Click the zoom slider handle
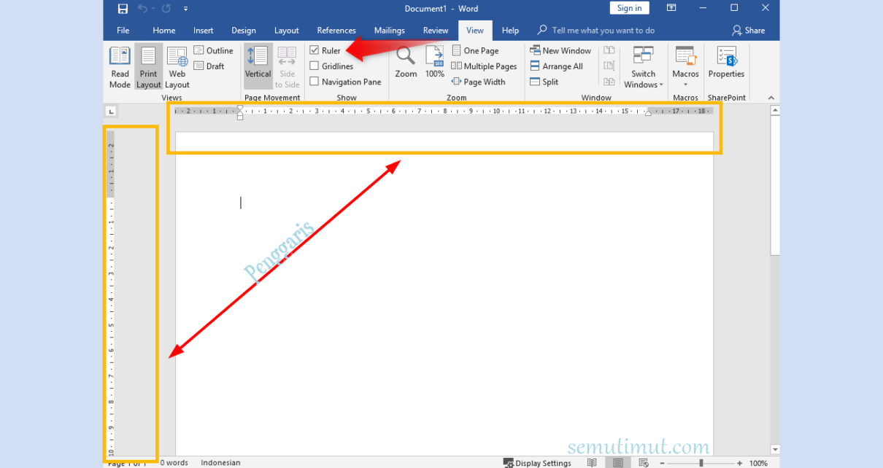Screen dimensions: 883x468 pyautogui.click(x=701, y=463)
